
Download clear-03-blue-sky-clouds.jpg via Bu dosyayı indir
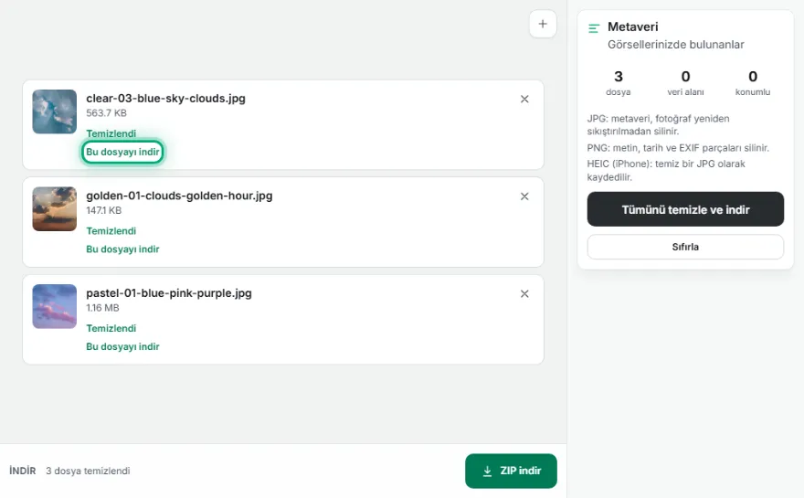point(122,152)
